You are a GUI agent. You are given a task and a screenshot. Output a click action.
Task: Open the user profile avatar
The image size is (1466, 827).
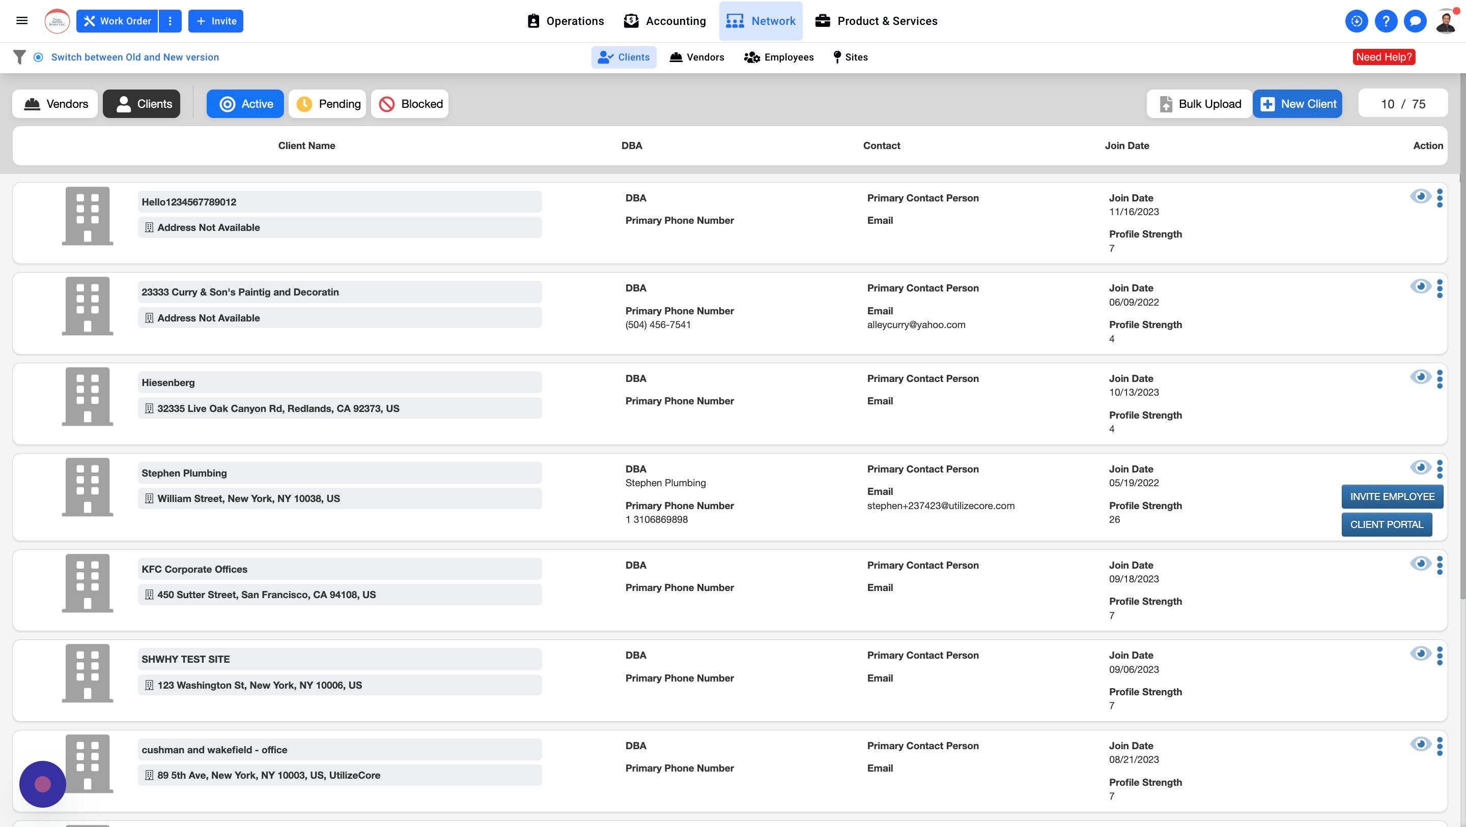click(x=1446, y=21)
